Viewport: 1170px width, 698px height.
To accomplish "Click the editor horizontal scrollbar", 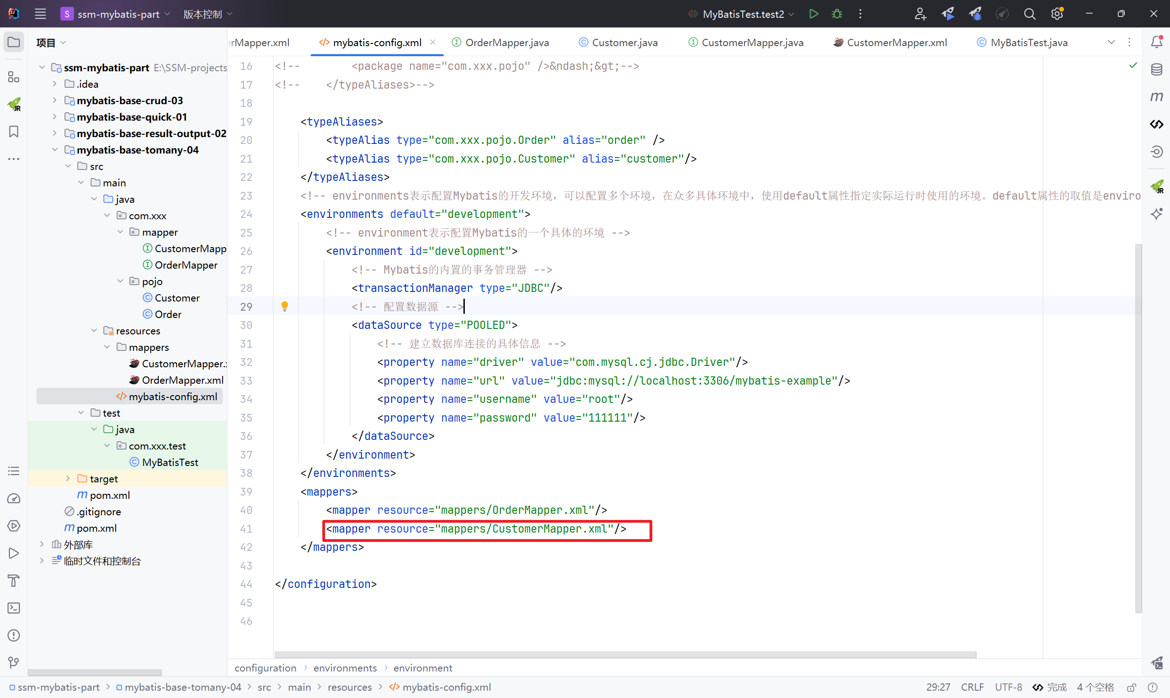I will (625, 655).
